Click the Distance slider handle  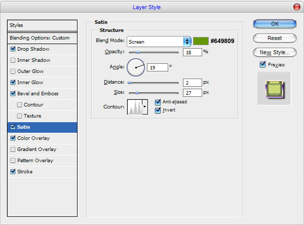pos(130,83)
